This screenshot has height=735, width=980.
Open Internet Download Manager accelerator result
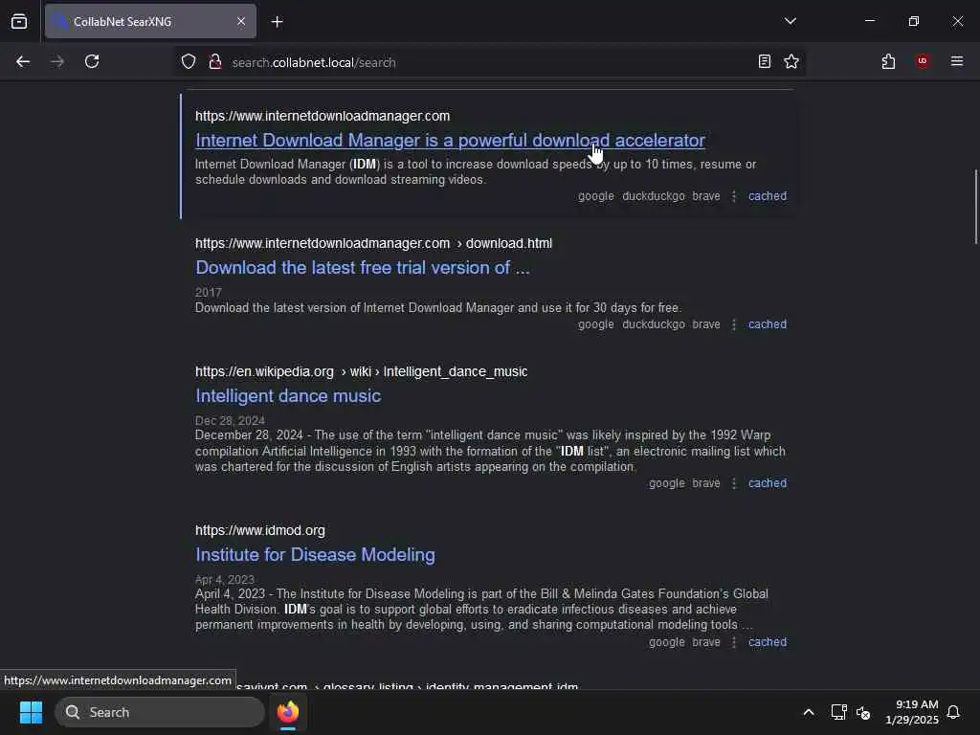pos(450,140)
